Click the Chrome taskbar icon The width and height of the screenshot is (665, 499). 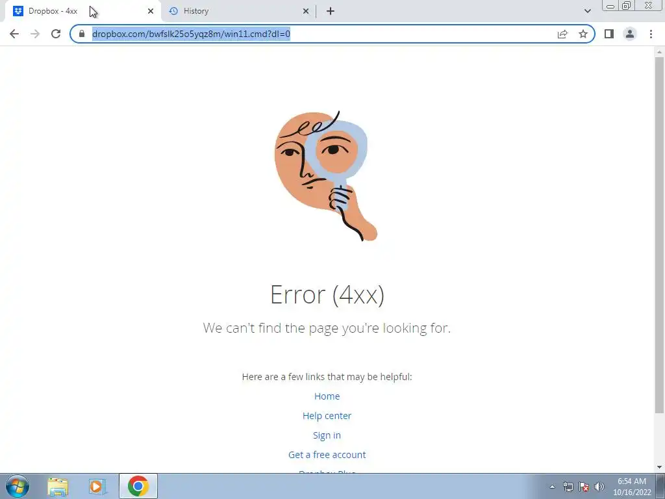138,486
